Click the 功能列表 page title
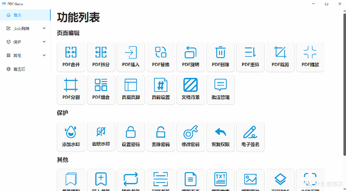The image size is (346, 191). coord(78,17)
